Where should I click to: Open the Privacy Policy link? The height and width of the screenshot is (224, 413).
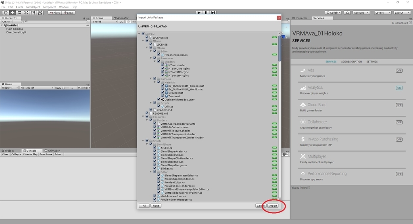[x=300, y=188]
